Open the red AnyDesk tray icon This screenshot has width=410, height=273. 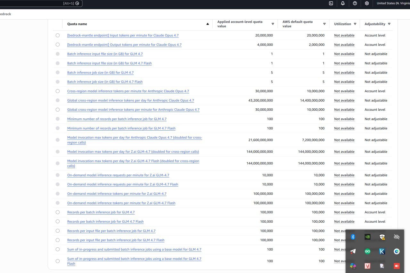click(397, 266)
